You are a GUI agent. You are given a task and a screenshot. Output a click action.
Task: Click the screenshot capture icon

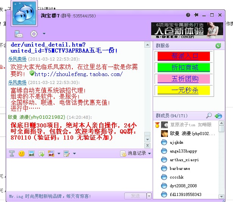(51, 154)
